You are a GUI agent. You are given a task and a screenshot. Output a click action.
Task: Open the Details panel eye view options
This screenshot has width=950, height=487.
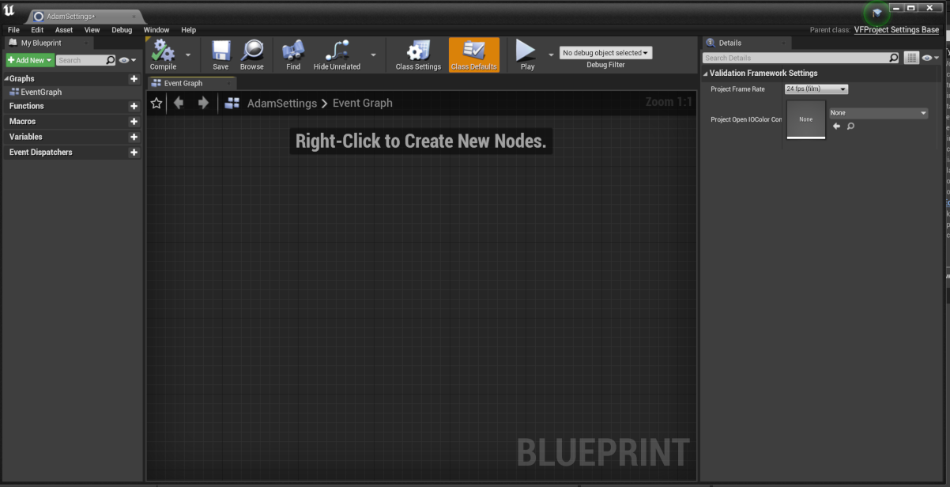(x=930, y=58)
